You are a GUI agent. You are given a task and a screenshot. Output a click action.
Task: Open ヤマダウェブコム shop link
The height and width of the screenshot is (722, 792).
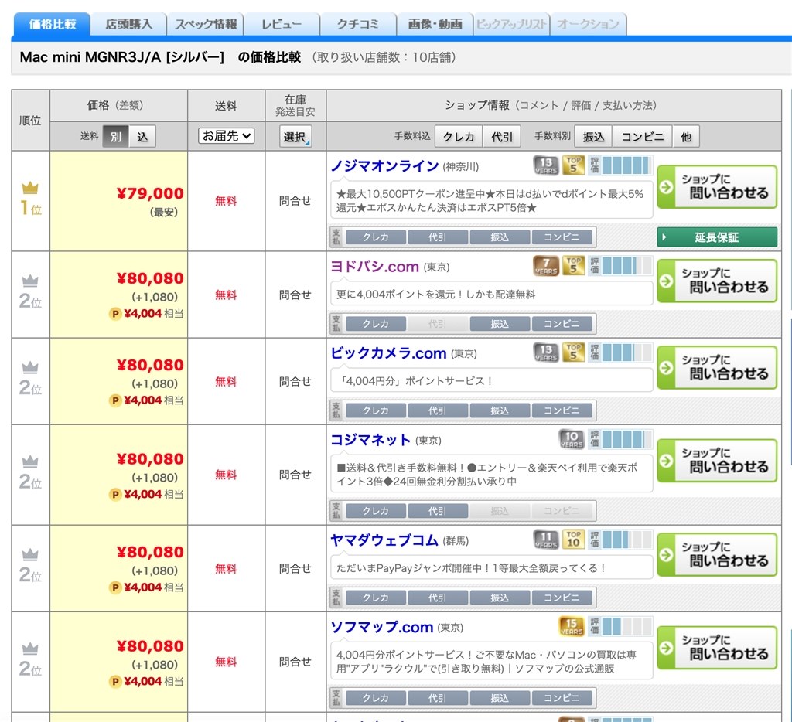tap(384, 540)
